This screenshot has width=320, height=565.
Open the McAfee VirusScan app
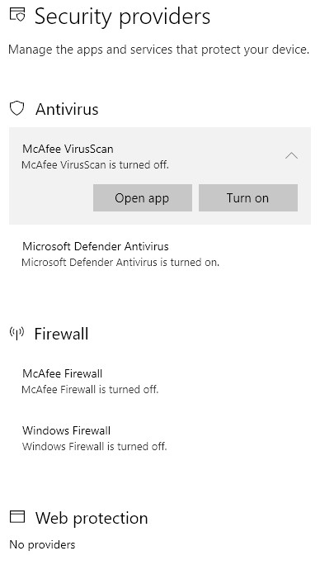[142, 197]
